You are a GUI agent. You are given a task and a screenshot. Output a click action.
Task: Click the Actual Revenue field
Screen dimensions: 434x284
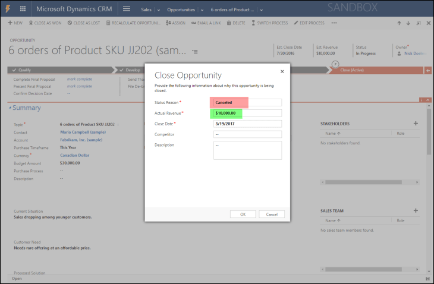[247, 113]
